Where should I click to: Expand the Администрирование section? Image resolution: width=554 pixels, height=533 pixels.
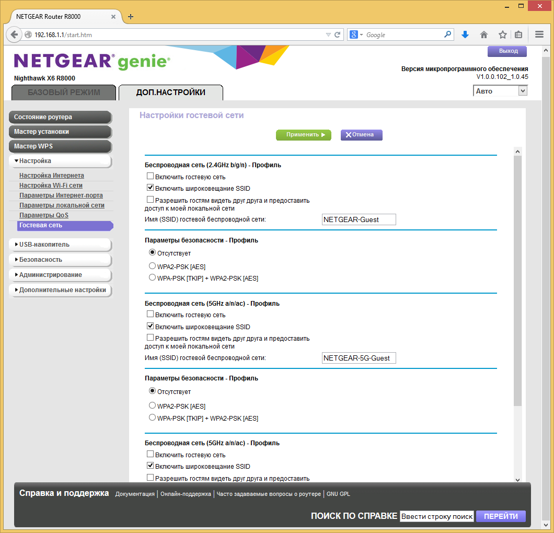(x=60, y=275)
